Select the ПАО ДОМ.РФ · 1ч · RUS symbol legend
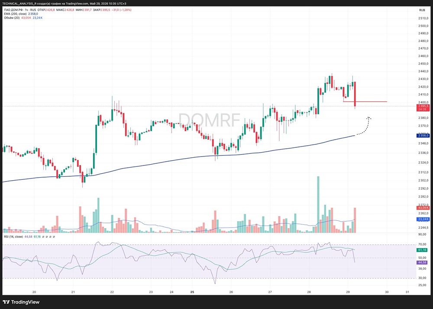Image resolution: width=433 pixels, height=309 pixels. click(20, 10)
